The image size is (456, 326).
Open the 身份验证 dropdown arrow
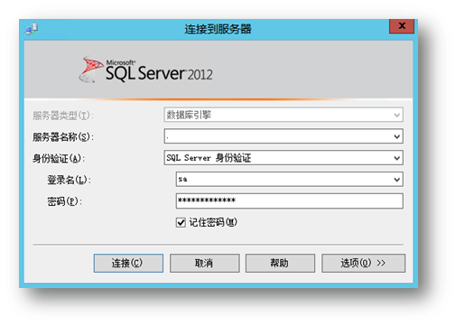coord(396,158)
